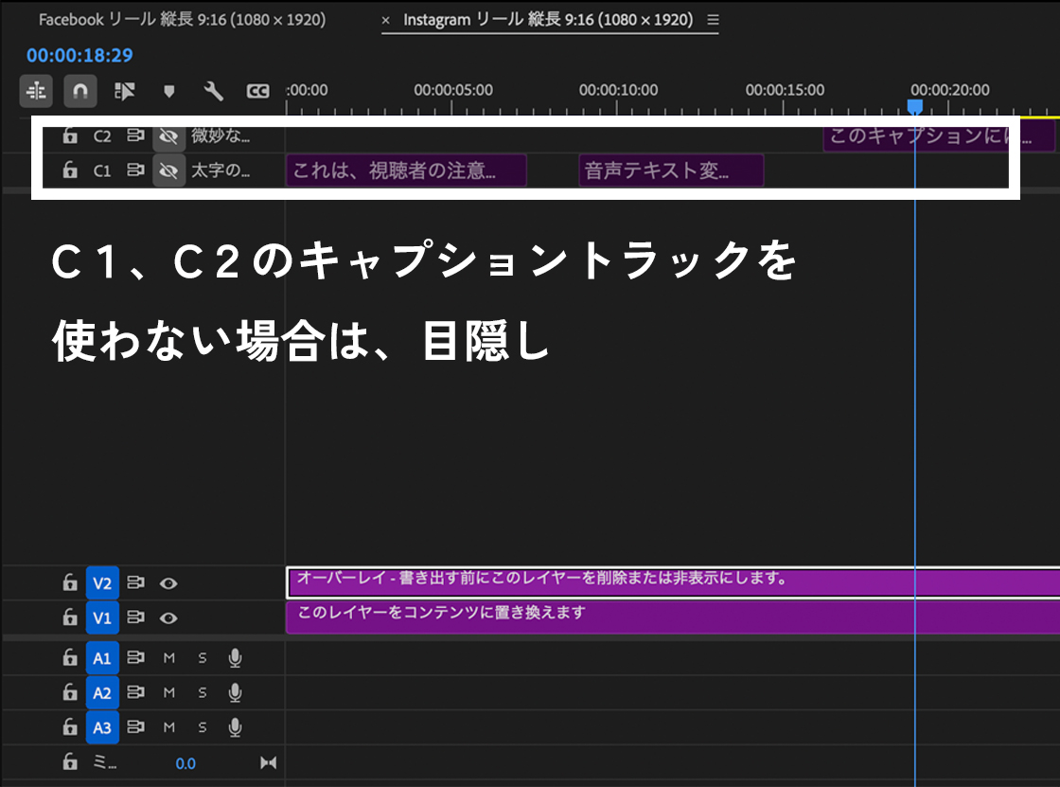The width and height of the screenshot is (1060, 787).
Task: Close the Instagram リール sequence tab
Action: point(385,21)
